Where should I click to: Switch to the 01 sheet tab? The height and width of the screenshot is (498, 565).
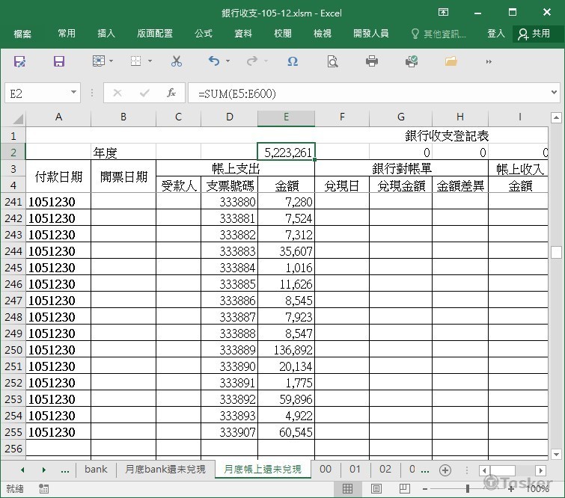[x=355, y=469]
